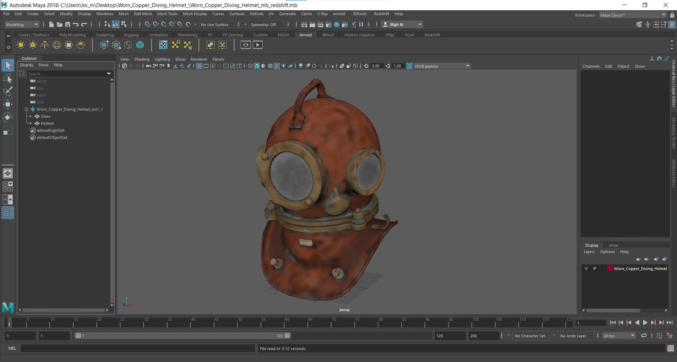Switch to single perspective view layout
Viewport: 677px width, 362px height.
[8, 173]
